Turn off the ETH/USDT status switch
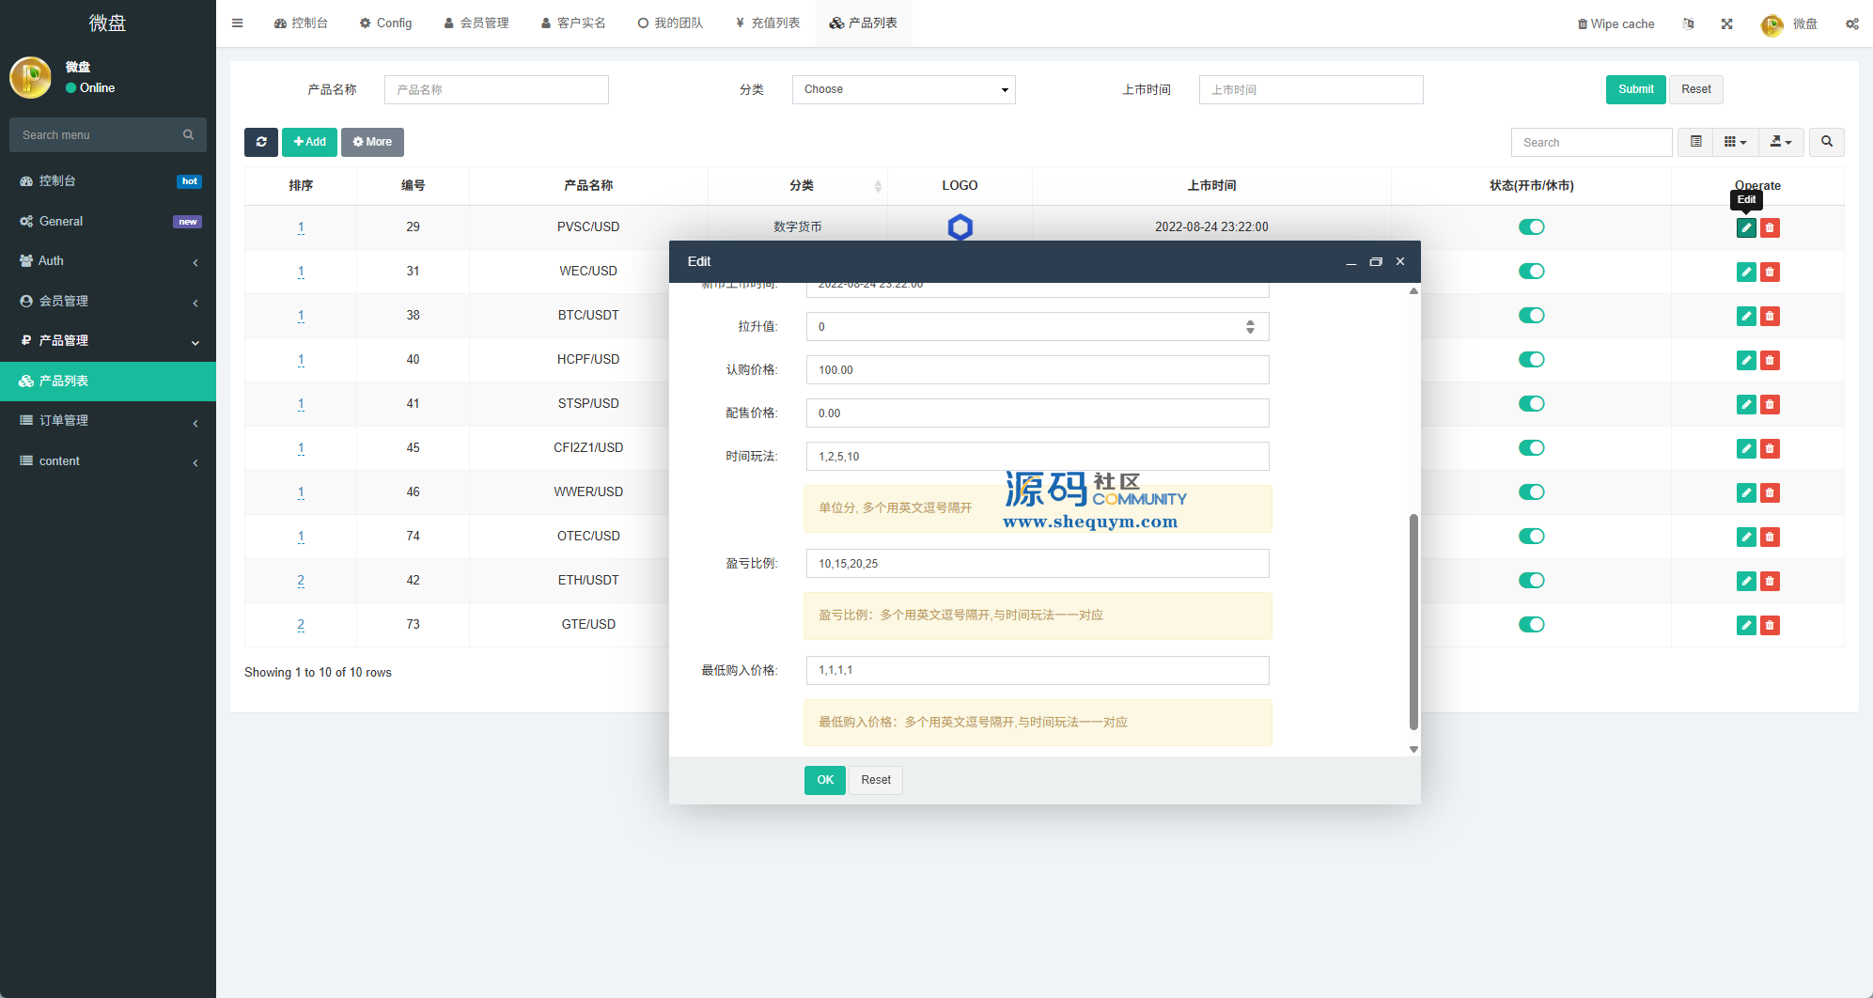The width and height of the screenshot is (1873, 998). (1531, 581)
